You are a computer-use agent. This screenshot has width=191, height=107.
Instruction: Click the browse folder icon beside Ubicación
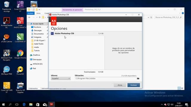[138, 78]
